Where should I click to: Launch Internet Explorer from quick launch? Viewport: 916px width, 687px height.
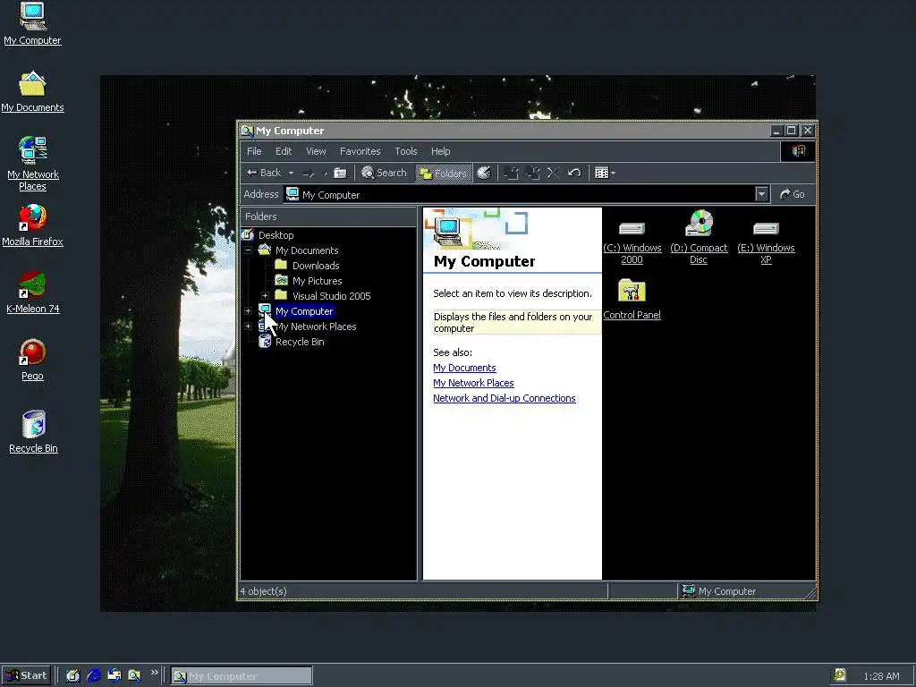[94, 676]
